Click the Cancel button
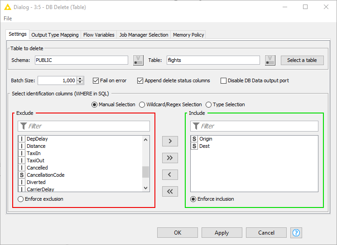Screen dimensions: 337x245 point(266,233)
